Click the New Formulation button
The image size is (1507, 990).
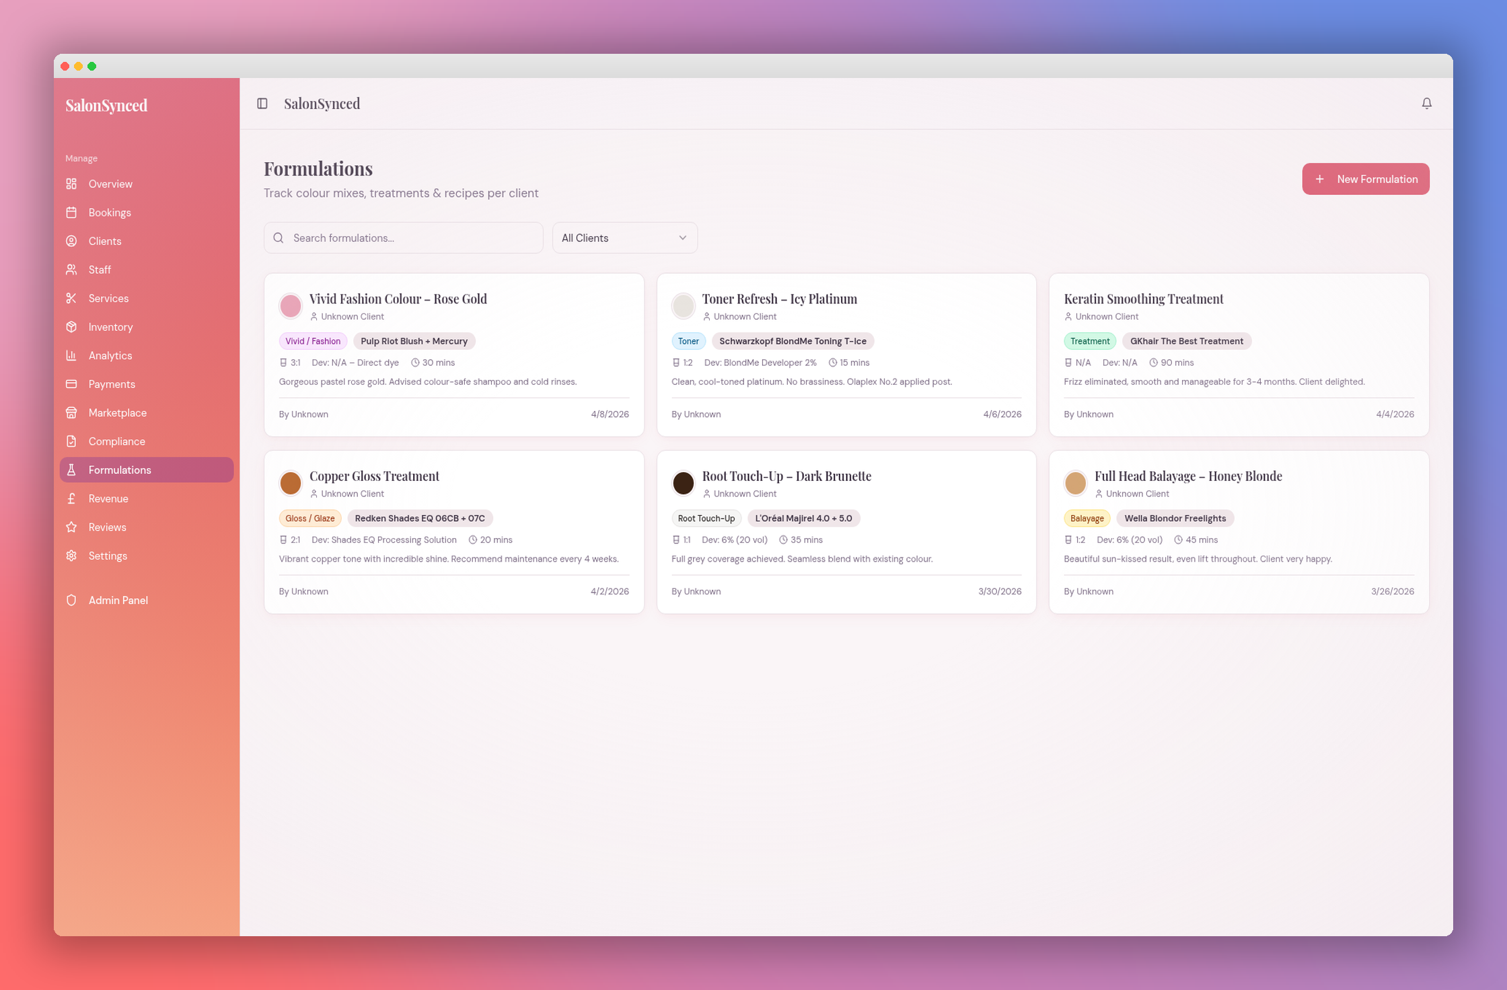[x=1365, y=179]
